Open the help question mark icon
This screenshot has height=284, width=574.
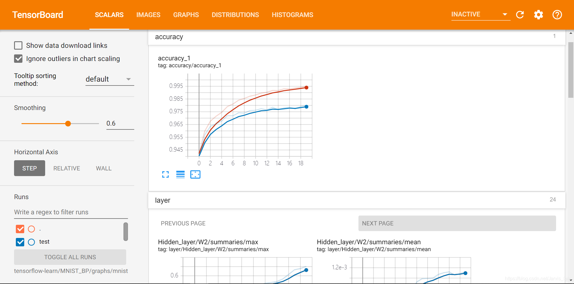coord(557,15)
